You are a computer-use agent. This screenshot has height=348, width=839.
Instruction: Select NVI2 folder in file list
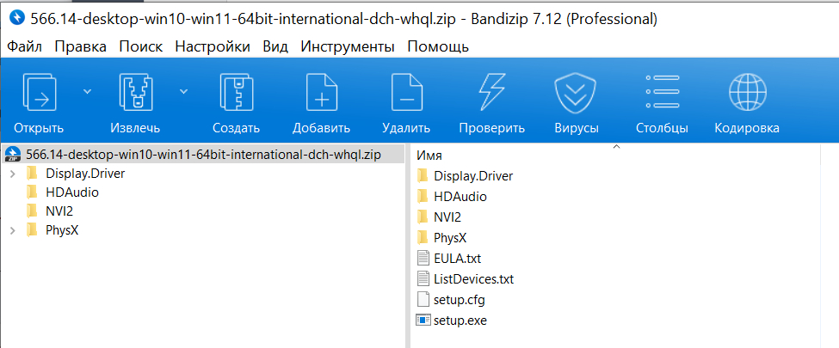click(447, 217)
